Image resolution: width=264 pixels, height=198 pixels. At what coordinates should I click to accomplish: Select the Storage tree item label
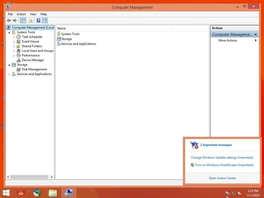point(22,65)
